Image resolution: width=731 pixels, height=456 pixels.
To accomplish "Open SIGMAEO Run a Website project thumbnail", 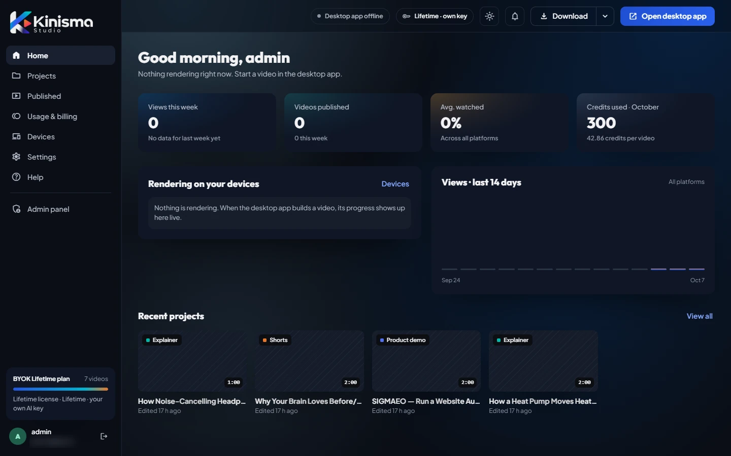I will tap(426, 361).
